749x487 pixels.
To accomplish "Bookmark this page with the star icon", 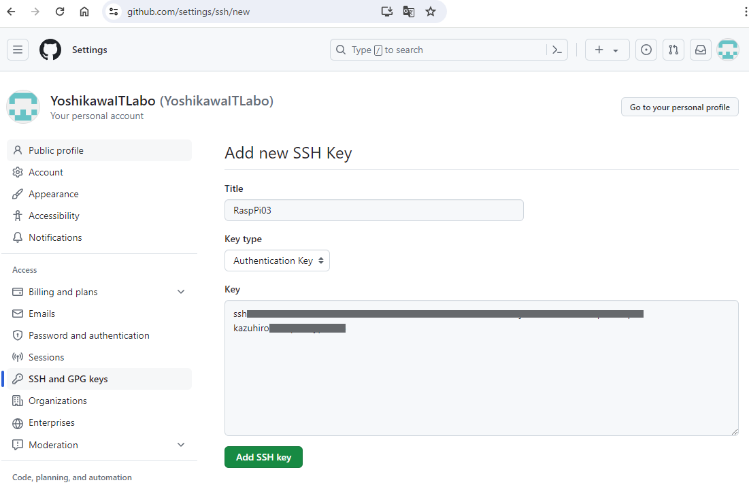I will tap(431, 12).
